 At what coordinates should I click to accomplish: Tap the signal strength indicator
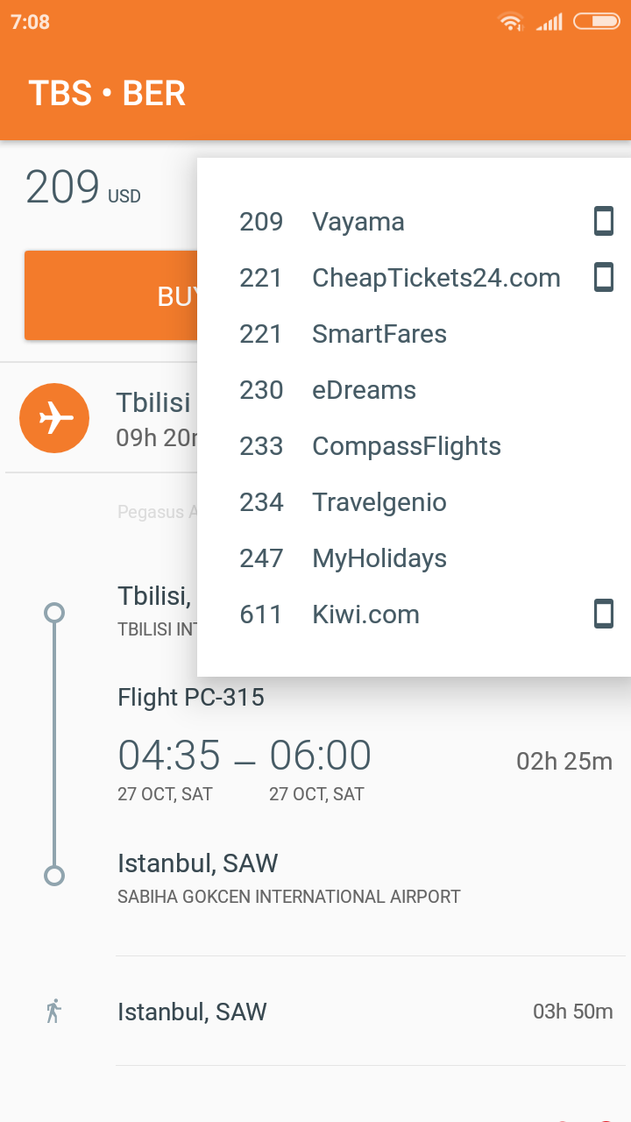[549, 22]
